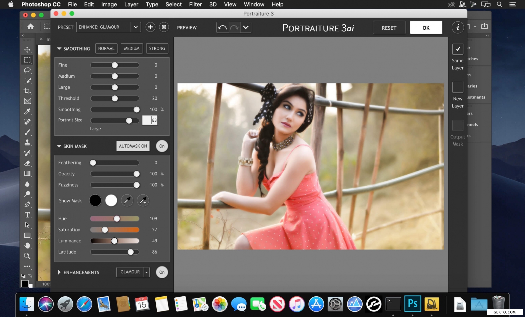The width and height of the screenshot is (525, 317).
Task: Open the GLAMOUR enhancements dropdown arrow
Action: pos(147,272)
